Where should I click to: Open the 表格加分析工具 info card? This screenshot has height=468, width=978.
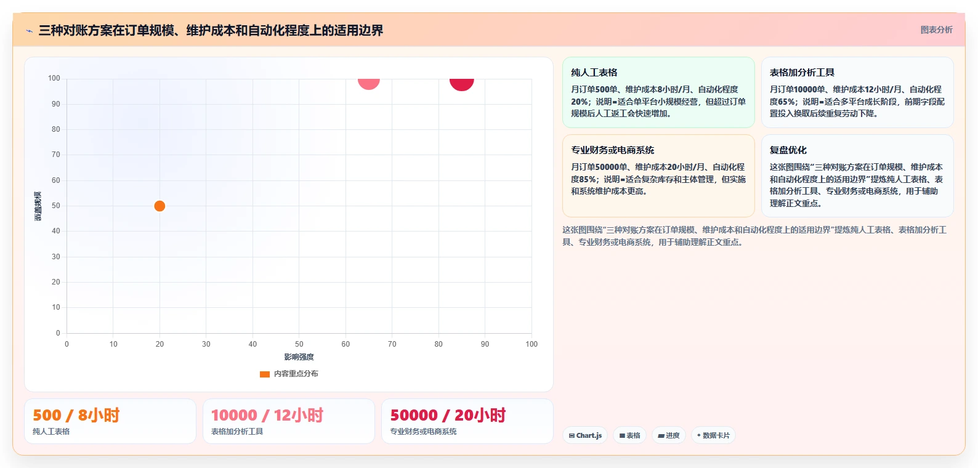coord(857,92)
